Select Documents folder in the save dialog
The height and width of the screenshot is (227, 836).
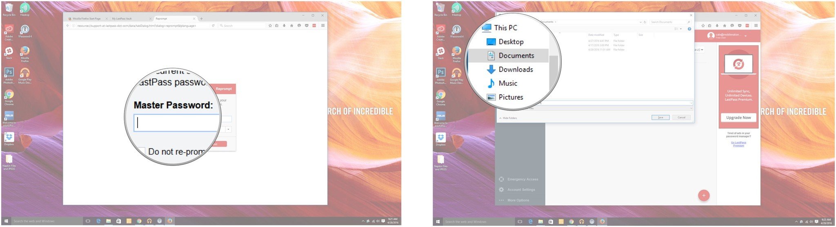pyautogui.click(x=508, y=56)
